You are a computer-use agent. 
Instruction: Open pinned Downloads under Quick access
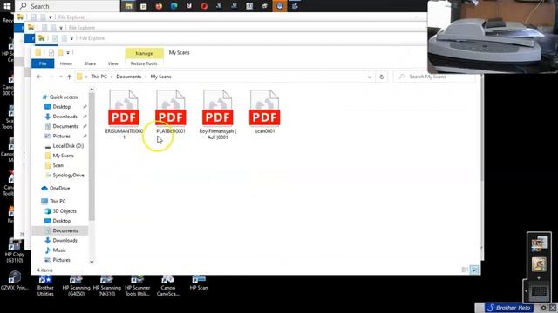click(65, 117)
